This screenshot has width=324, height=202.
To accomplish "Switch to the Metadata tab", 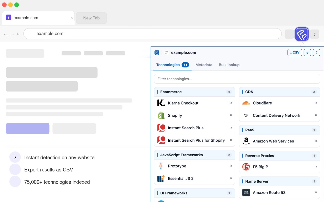I will point(204,65).
